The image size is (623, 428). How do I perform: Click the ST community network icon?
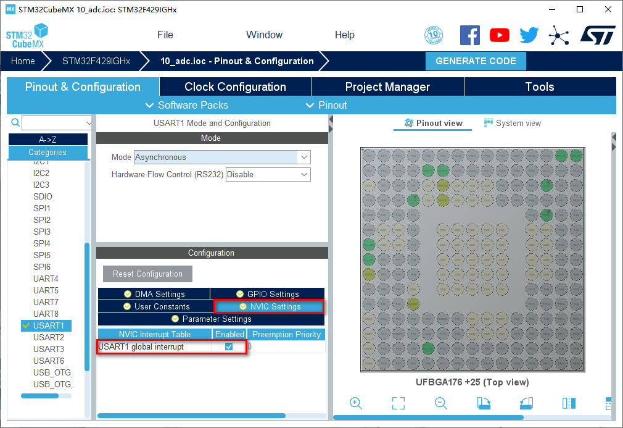point(559,35)
